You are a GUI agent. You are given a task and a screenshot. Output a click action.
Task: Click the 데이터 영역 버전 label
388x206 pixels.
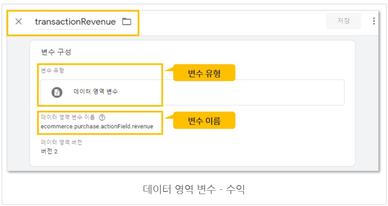coord(61,142)
